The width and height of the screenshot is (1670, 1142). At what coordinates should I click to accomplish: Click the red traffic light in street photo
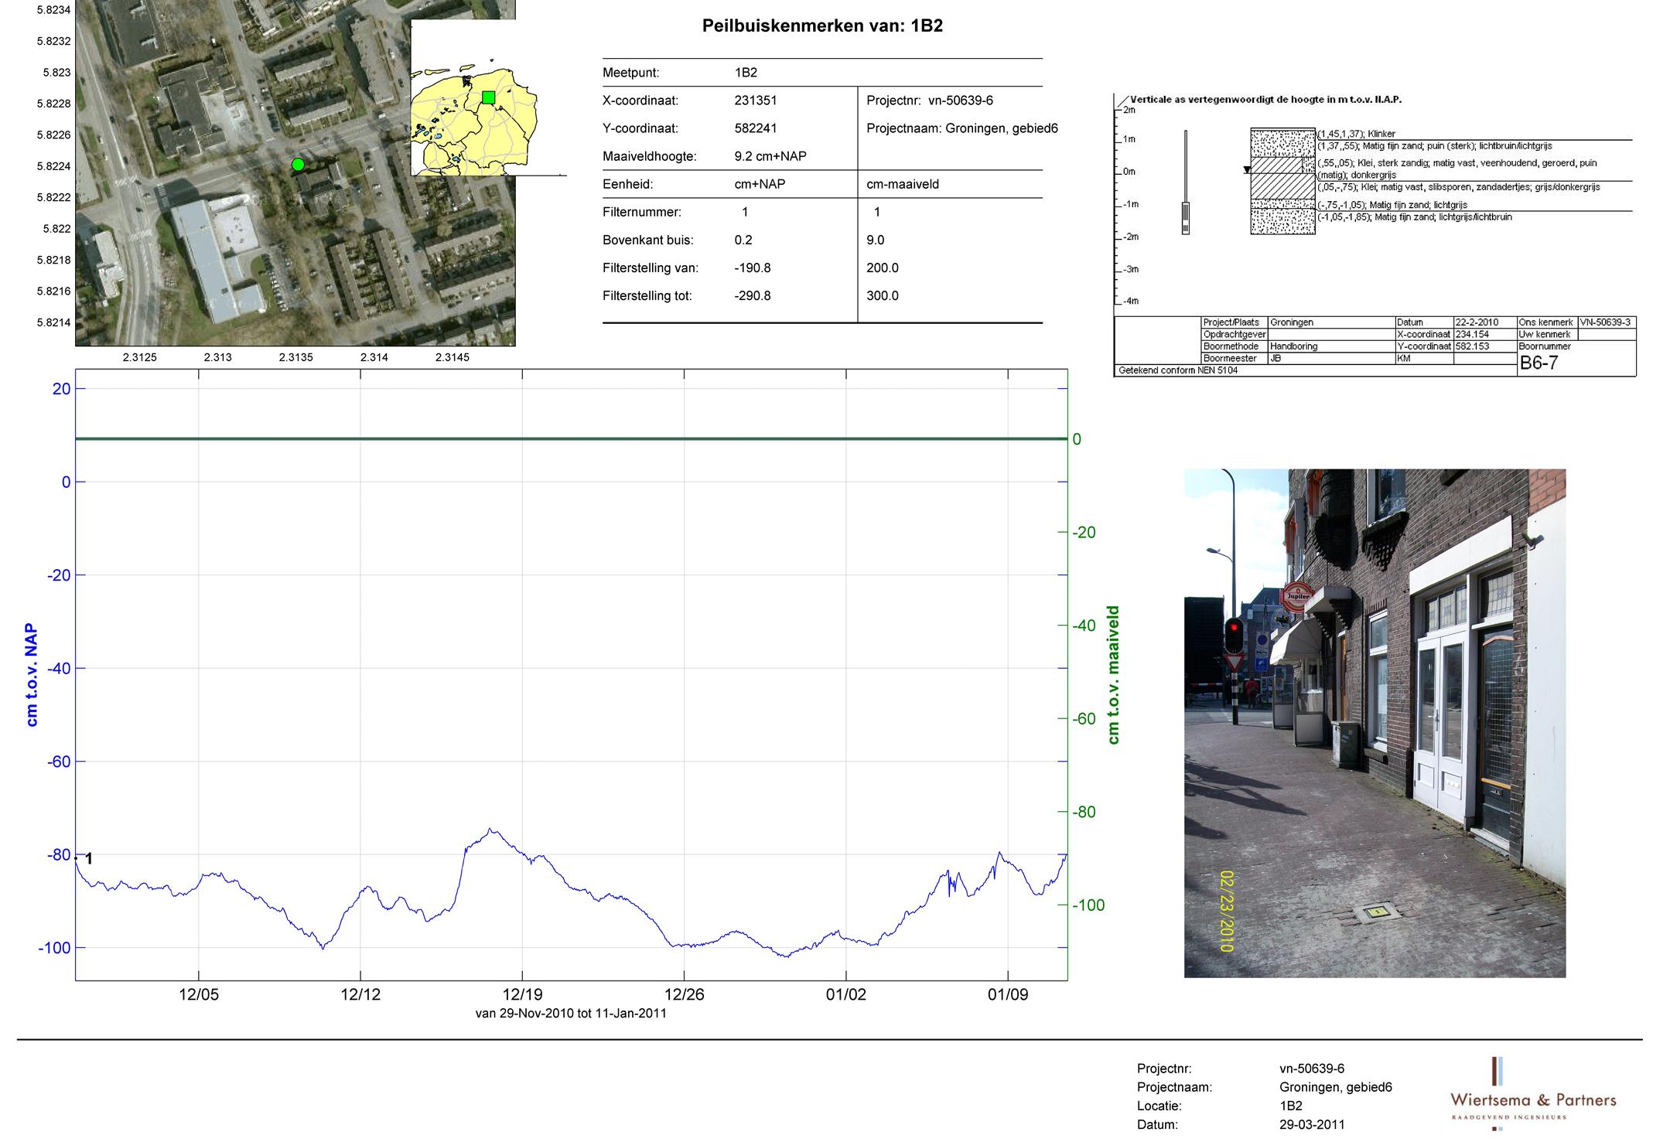[x=1233, y=627]
